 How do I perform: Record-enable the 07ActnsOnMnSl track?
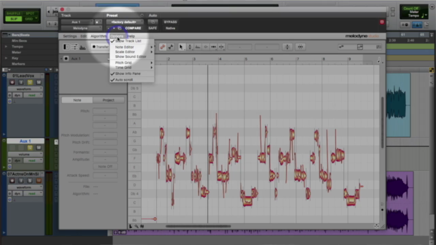pos(12,180)
